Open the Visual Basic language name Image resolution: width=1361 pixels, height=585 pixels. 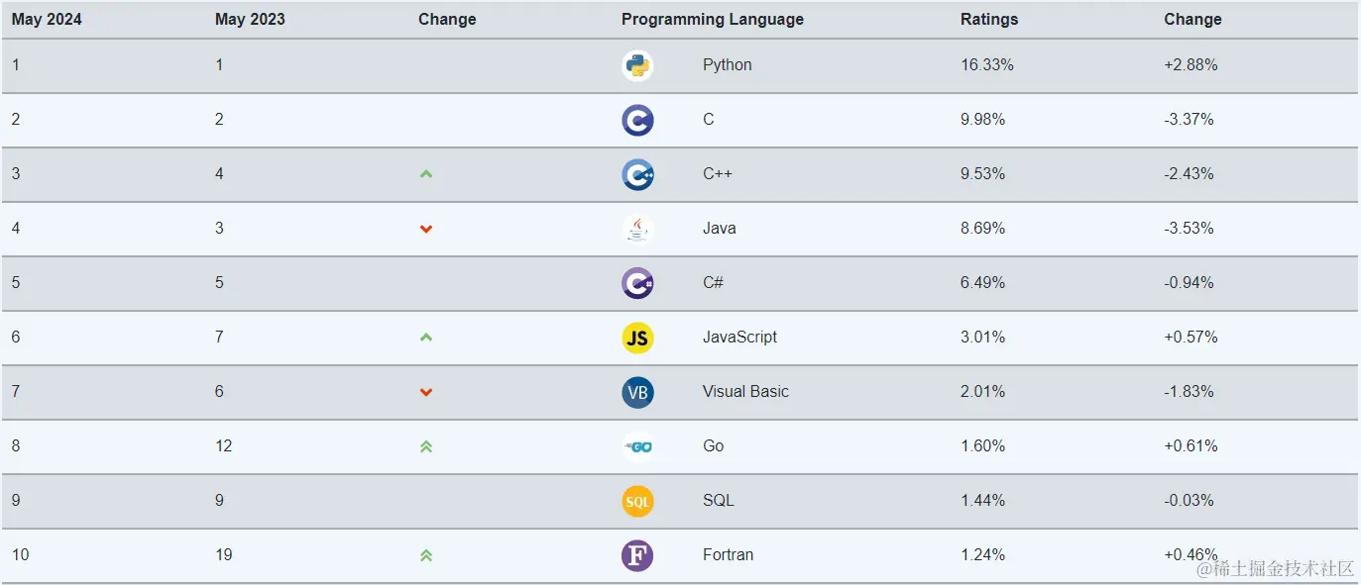click(x=745, y=391)
